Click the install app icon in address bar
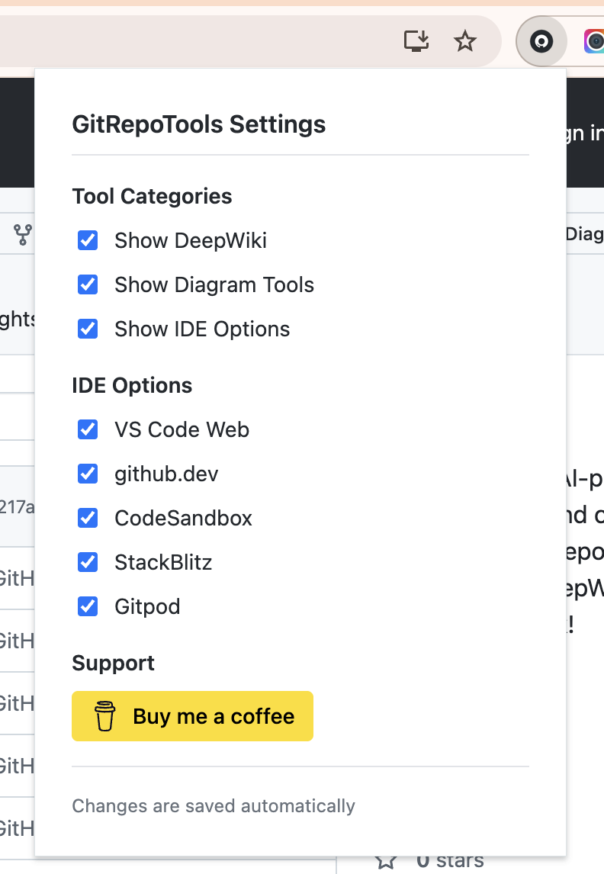Image resolution: width=604 pixels, height=874 pixels. (x=416, y=41)
